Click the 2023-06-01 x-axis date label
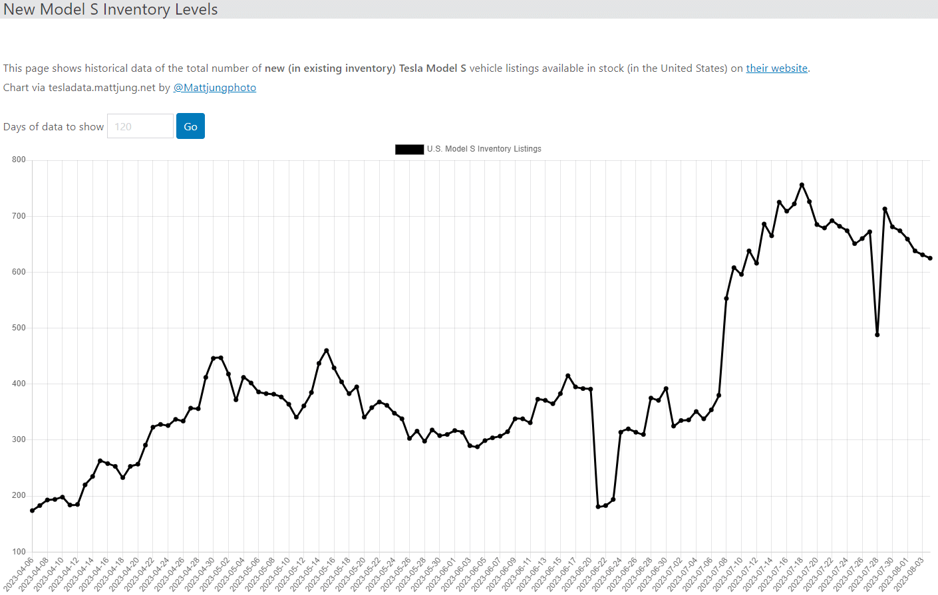This screenshot has height=595, width=938. [x=440, y=575]
